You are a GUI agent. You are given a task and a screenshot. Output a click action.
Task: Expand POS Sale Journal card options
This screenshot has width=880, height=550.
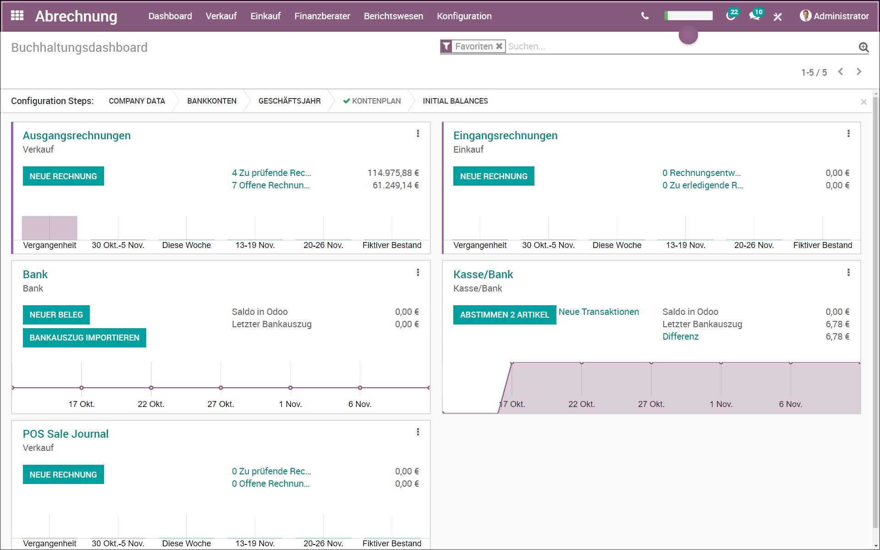418,432
